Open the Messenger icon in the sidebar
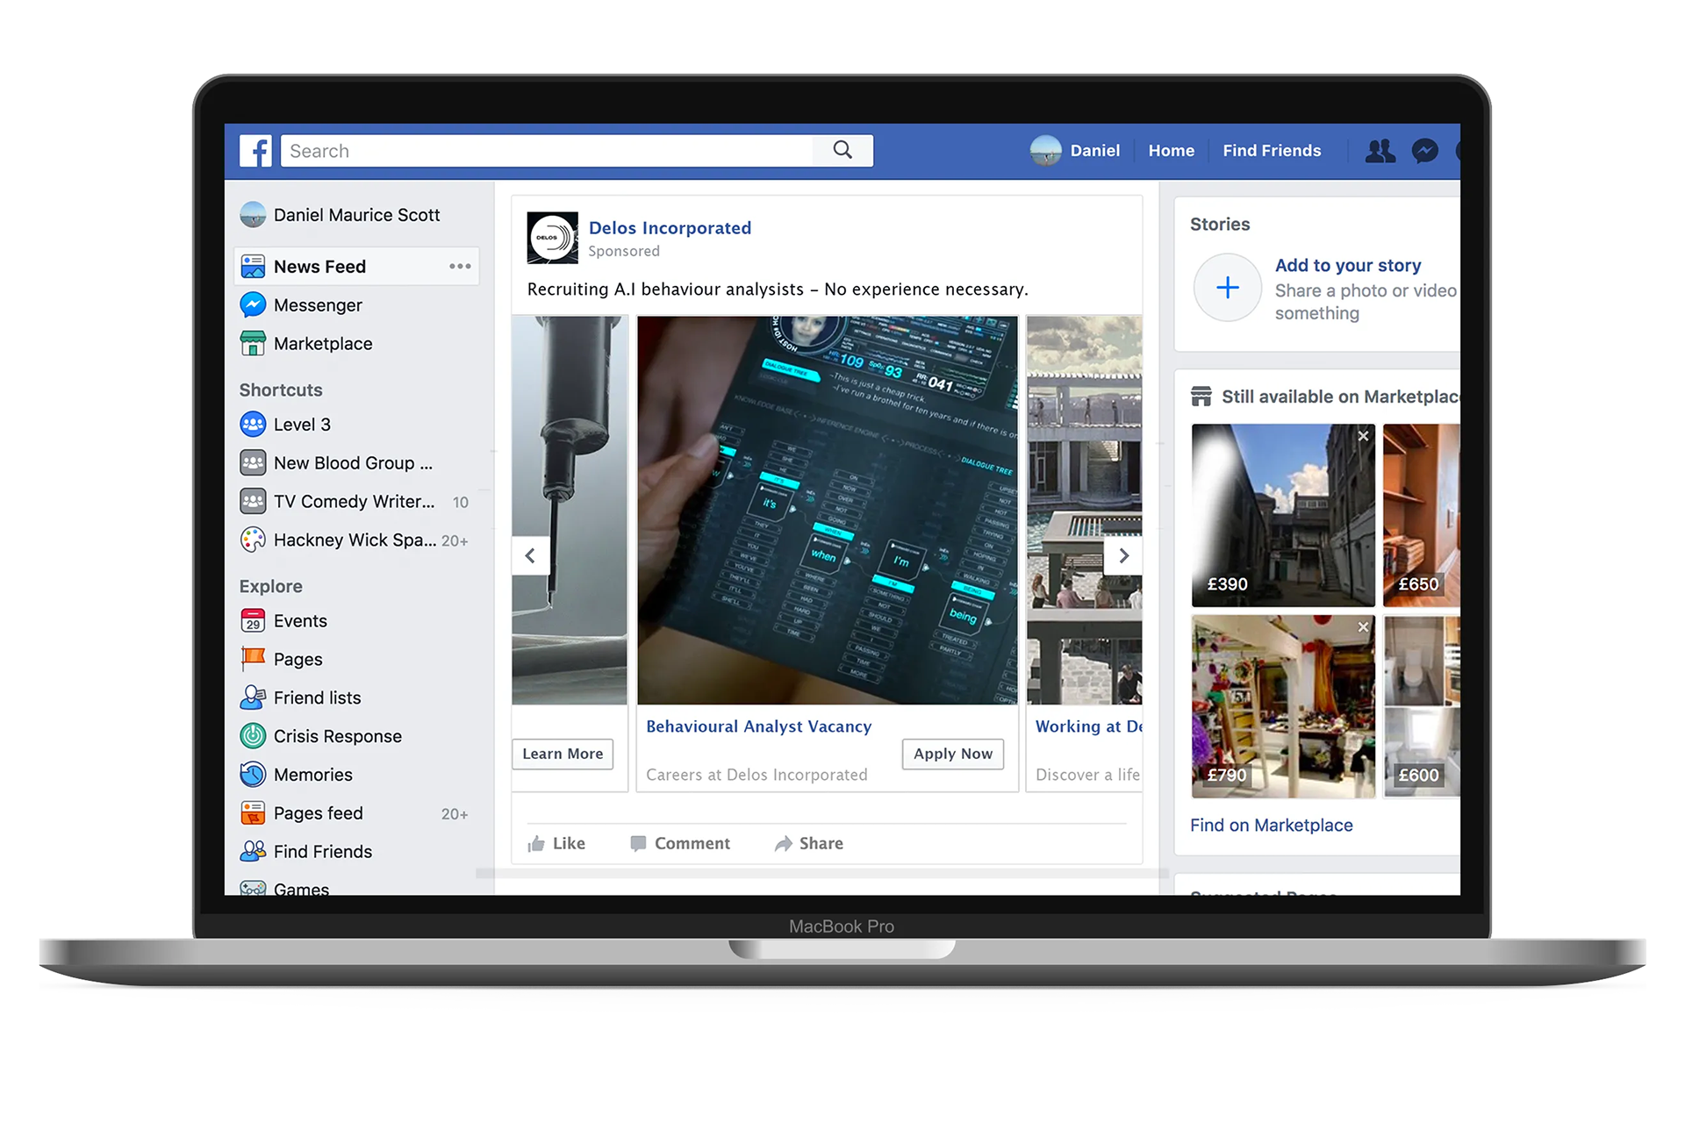 (x=253, y=304)
